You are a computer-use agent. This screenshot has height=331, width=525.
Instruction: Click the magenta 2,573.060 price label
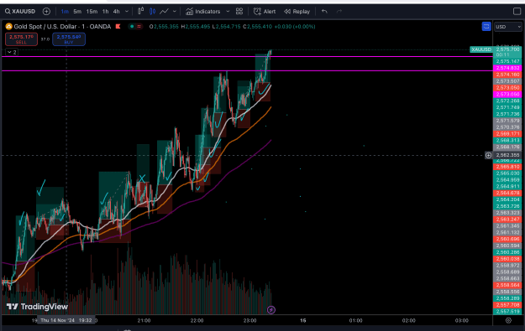pyautogui.click(x=507, y=94)
